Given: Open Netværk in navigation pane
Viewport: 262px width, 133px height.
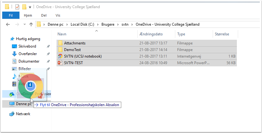Looking at the screenshot, I should pos(23,114).
